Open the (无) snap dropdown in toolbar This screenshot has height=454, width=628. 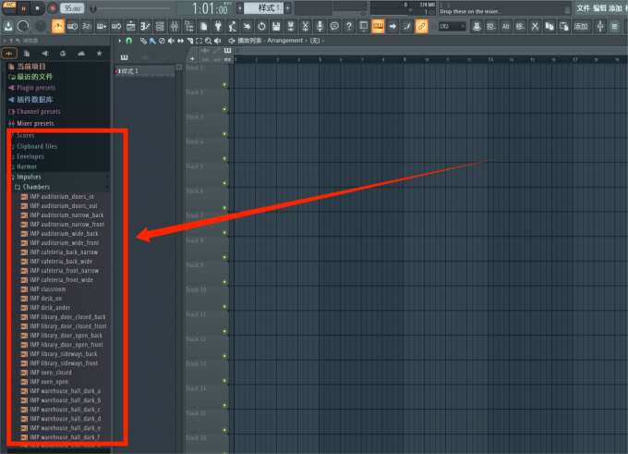[453, 27]
